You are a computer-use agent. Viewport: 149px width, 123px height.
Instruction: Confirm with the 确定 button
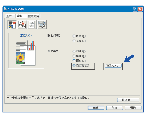point(96,108)
